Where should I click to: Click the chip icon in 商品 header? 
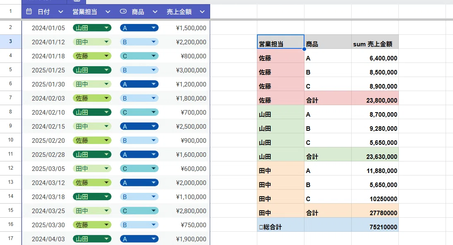pos(123,12)
